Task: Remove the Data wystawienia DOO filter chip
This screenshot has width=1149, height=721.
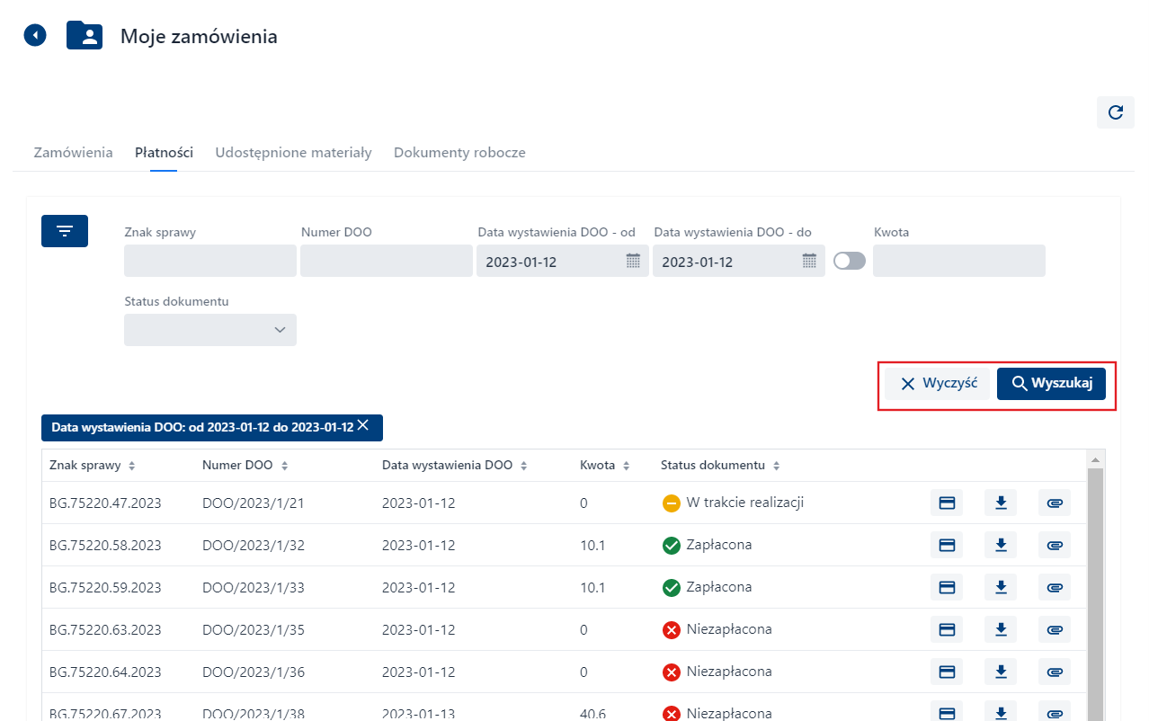Action: [363, 426]
